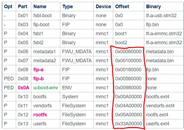Click part number 0x06
The width and height of the screenshot is (184, 130).
tap(23, 52)
